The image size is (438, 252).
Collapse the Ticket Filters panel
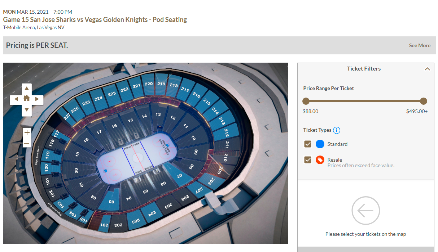click(x=427, y=69)
